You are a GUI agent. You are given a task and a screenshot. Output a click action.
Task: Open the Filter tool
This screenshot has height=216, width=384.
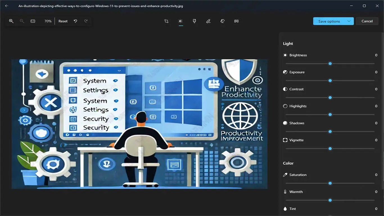194,21
